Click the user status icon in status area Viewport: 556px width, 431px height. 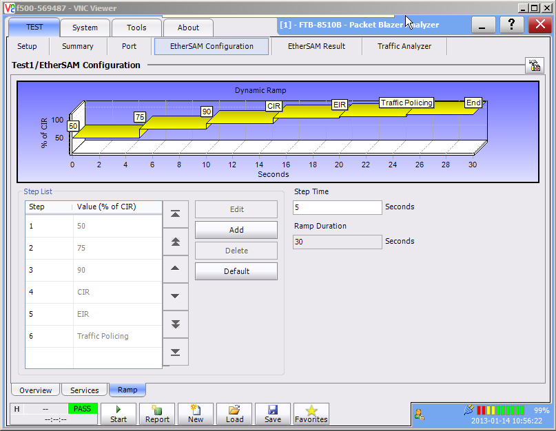(419, 414)
